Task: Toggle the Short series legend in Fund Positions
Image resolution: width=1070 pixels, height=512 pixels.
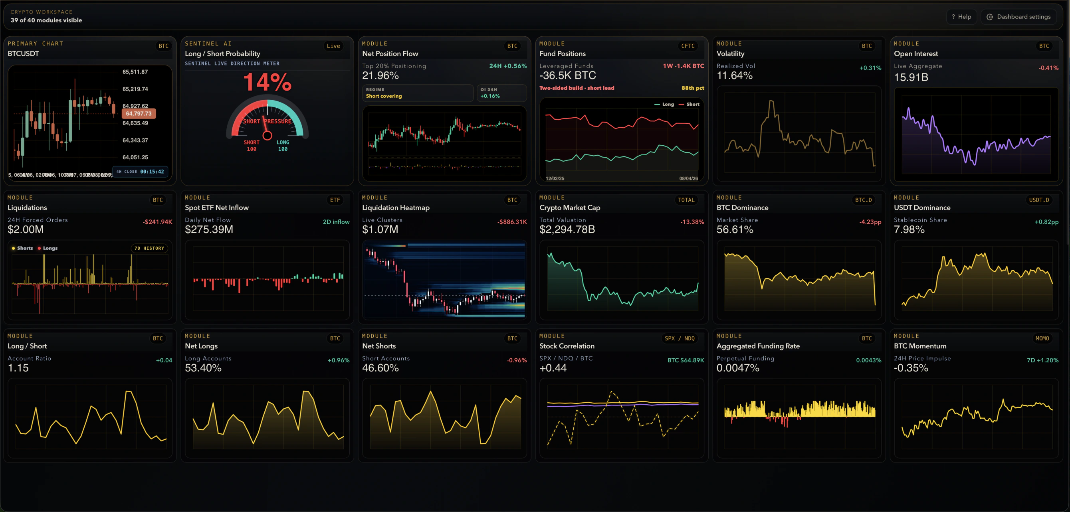Action: 689,104
